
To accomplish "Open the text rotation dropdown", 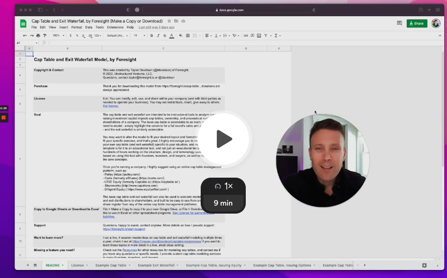I will pyautogui.click(x=236, y=35).
